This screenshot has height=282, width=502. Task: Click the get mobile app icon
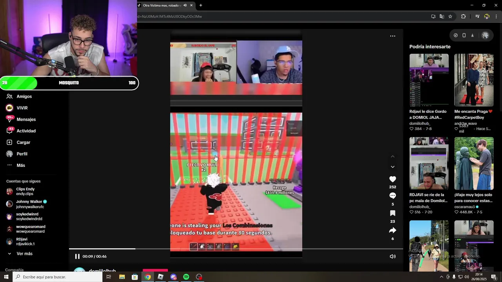click(x=464, y=35)
